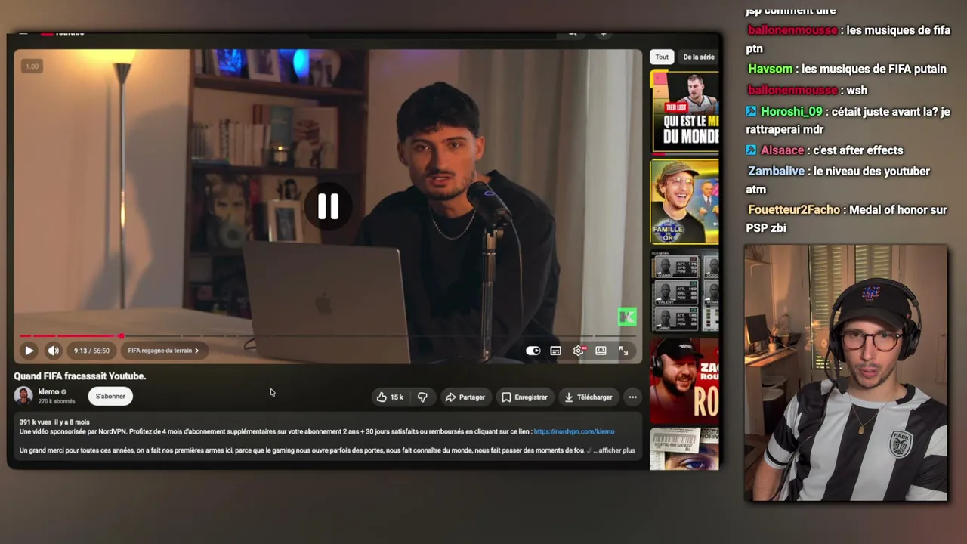
Task: Open the three-dot more actions menu
Action: point(632,397)
